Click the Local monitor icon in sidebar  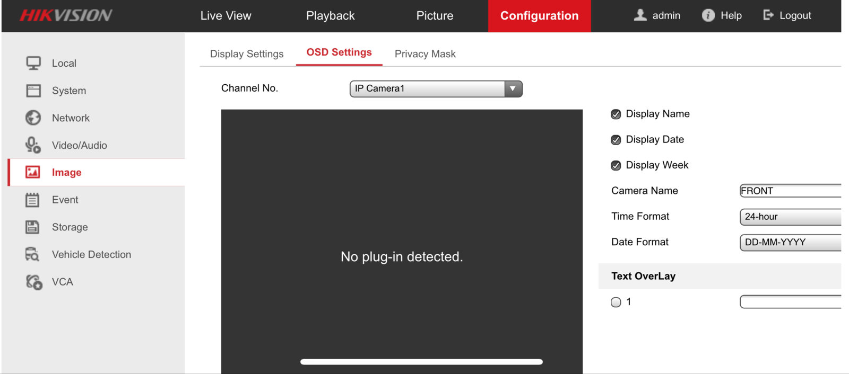click(x=33, y=63)
